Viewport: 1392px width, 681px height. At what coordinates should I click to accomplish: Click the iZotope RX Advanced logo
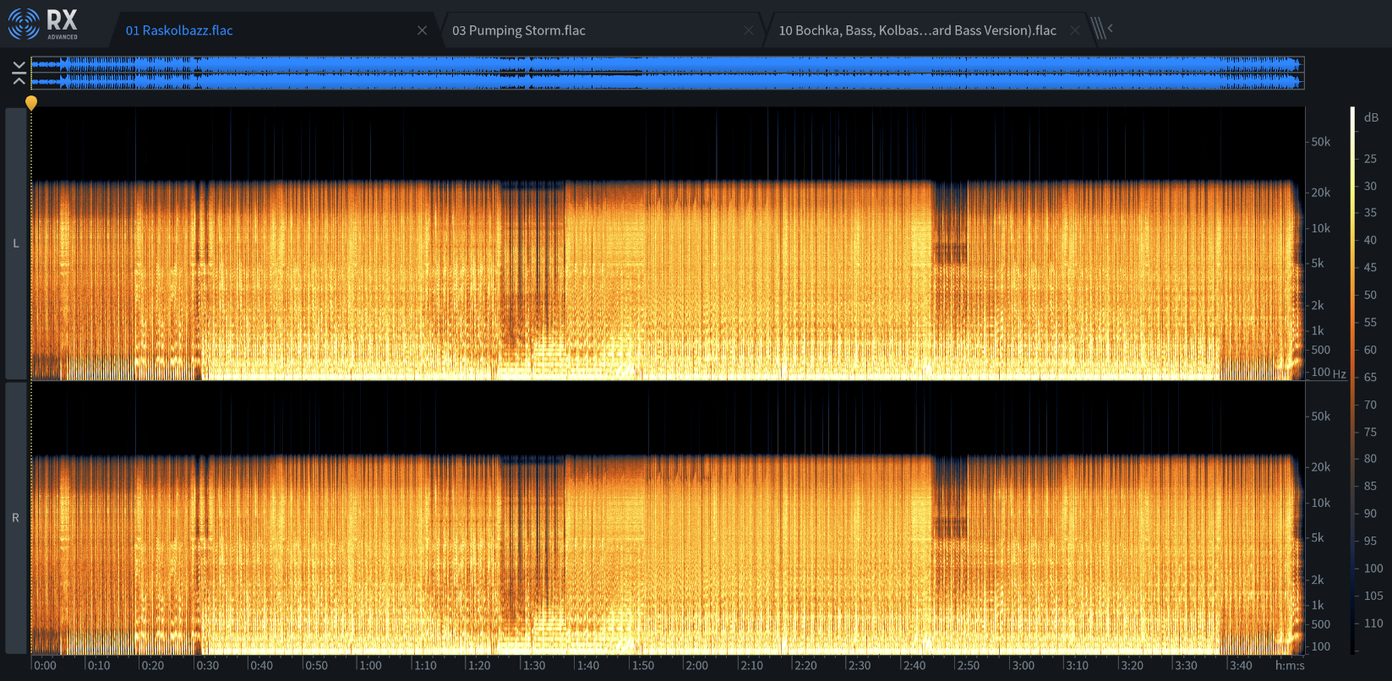(43, 25)
